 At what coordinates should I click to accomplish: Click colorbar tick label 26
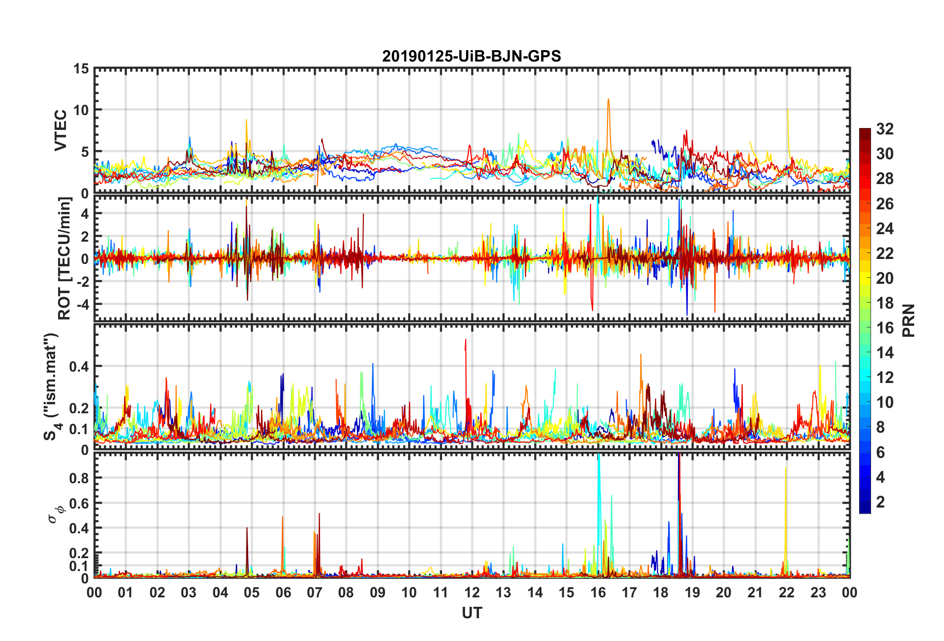(884, 203)
